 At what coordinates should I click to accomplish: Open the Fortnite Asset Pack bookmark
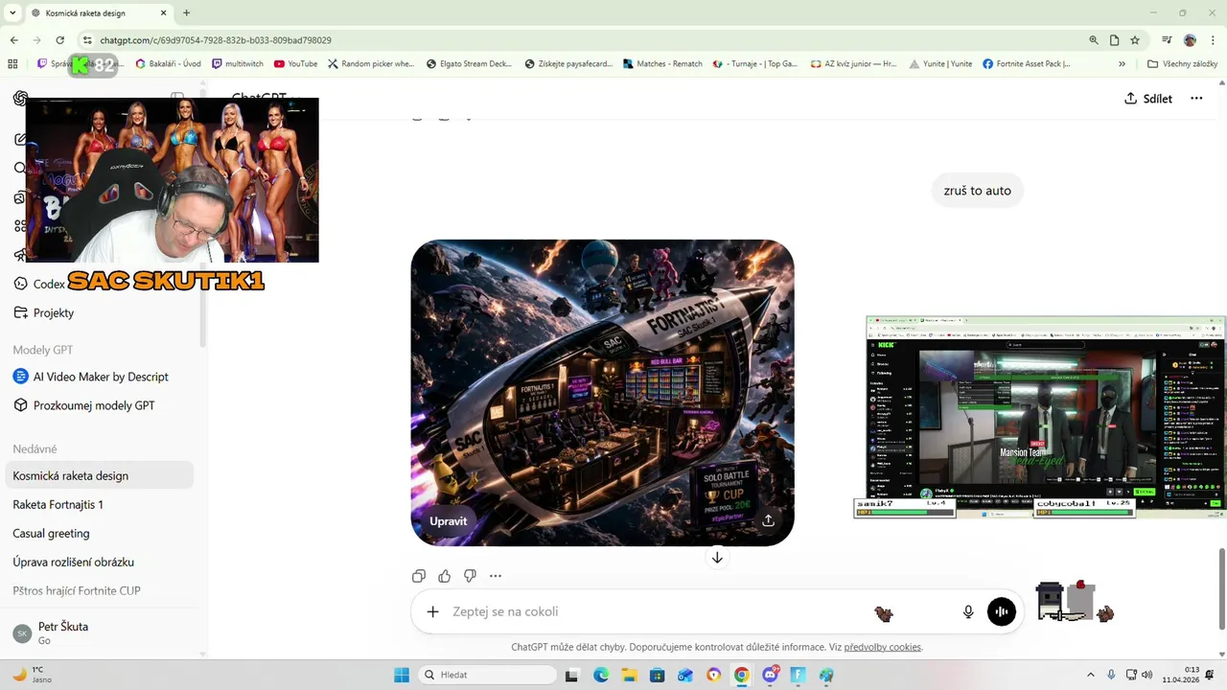1027,64
